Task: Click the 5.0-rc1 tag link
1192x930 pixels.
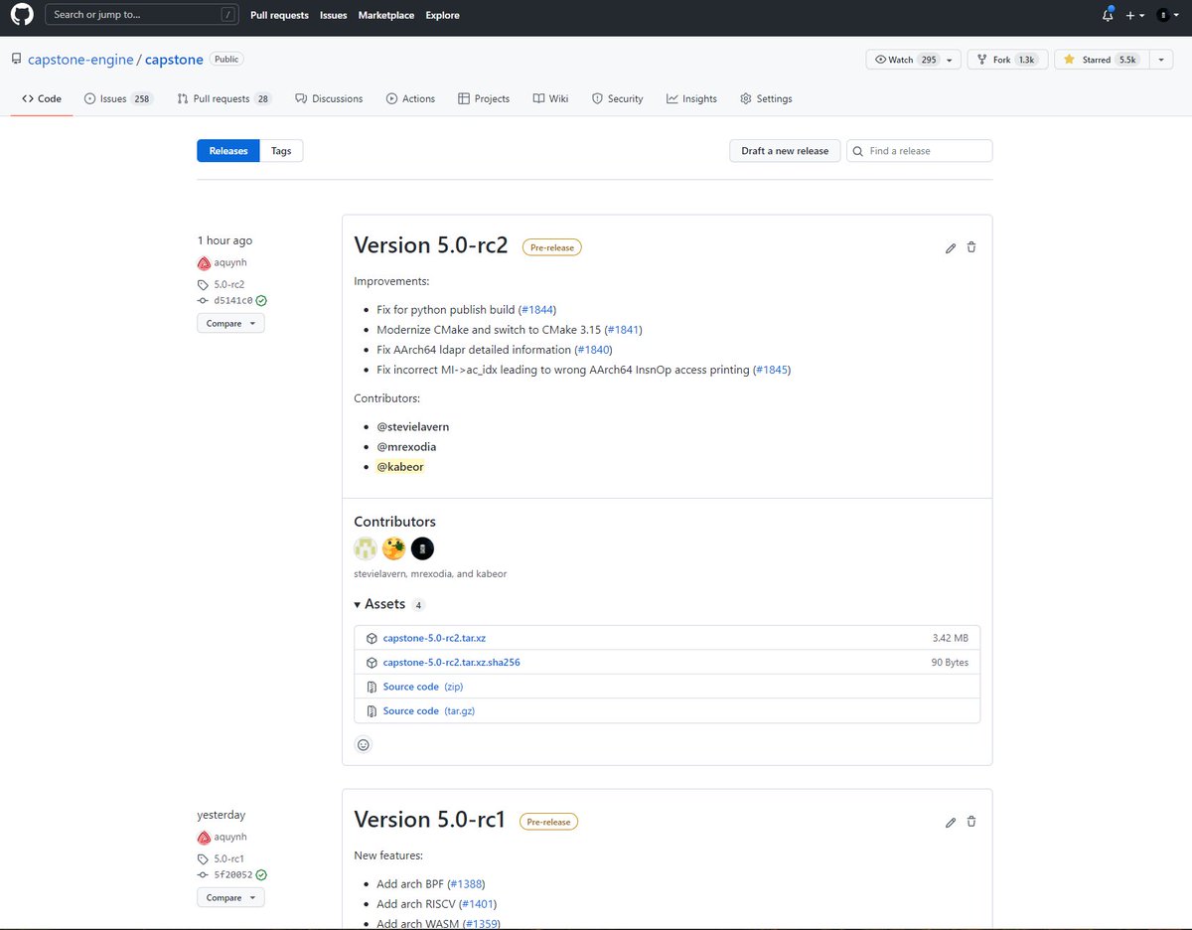Action: click(228, 858)
